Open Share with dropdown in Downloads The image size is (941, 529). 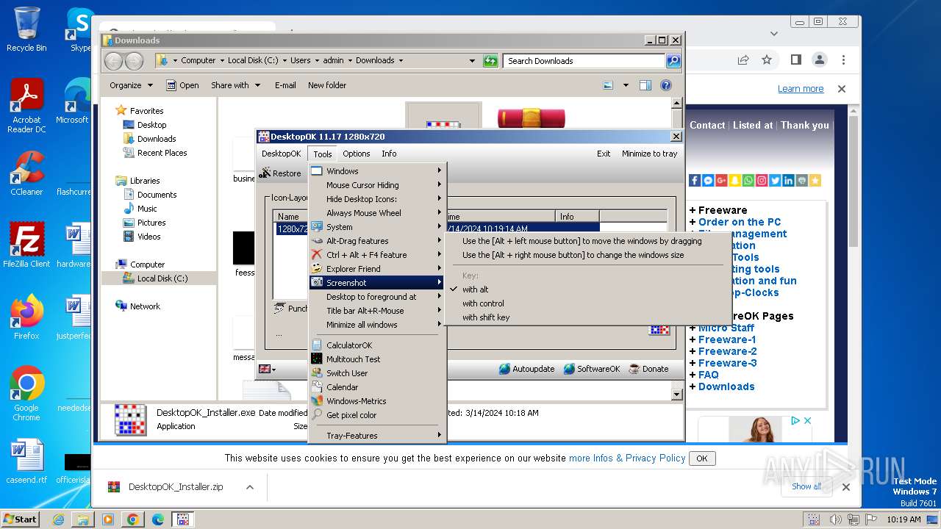pos(235,85)
